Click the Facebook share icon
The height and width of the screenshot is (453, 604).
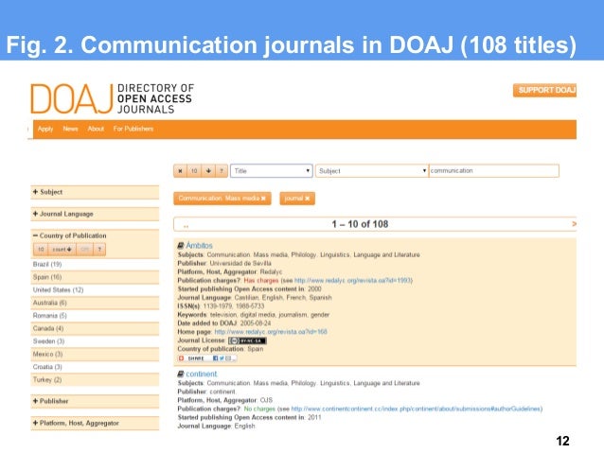(215, 358)
